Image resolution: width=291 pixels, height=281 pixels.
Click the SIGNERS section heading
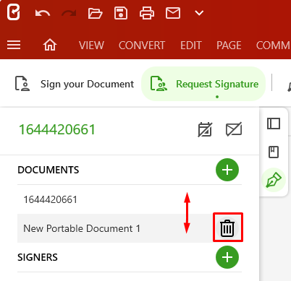38,257
